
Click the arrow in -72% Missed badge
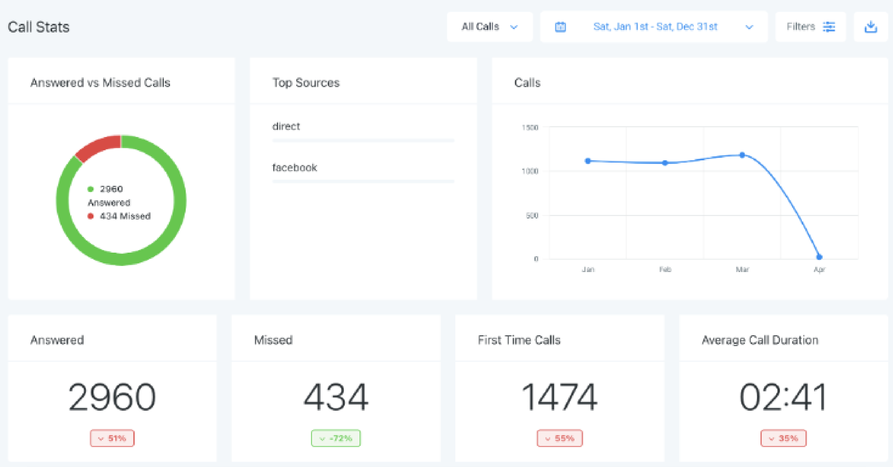[322, 438]
